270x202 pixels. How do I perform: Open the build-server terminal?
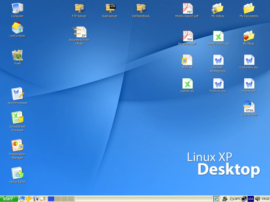pos(110,8)
